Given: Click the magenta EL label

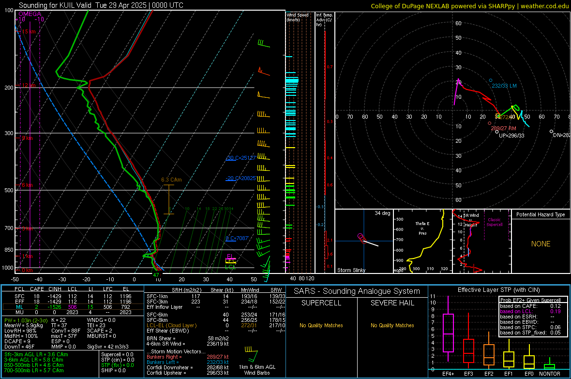Looking at the screenshot, I should pos(230,256).
